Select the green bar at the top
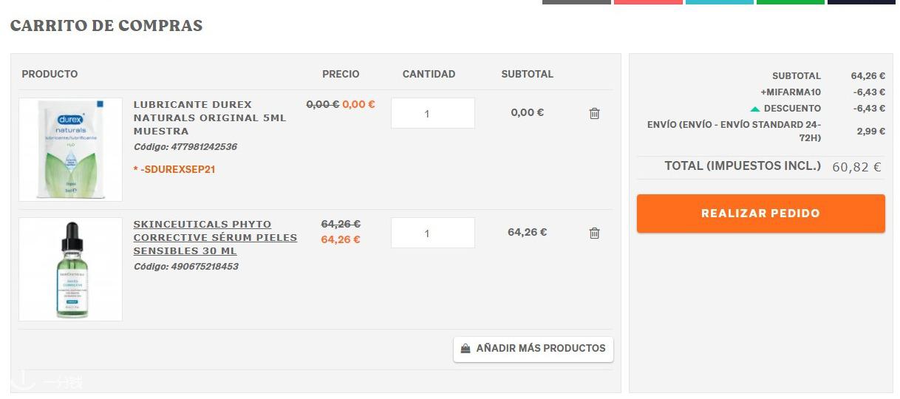 [790, 2]
